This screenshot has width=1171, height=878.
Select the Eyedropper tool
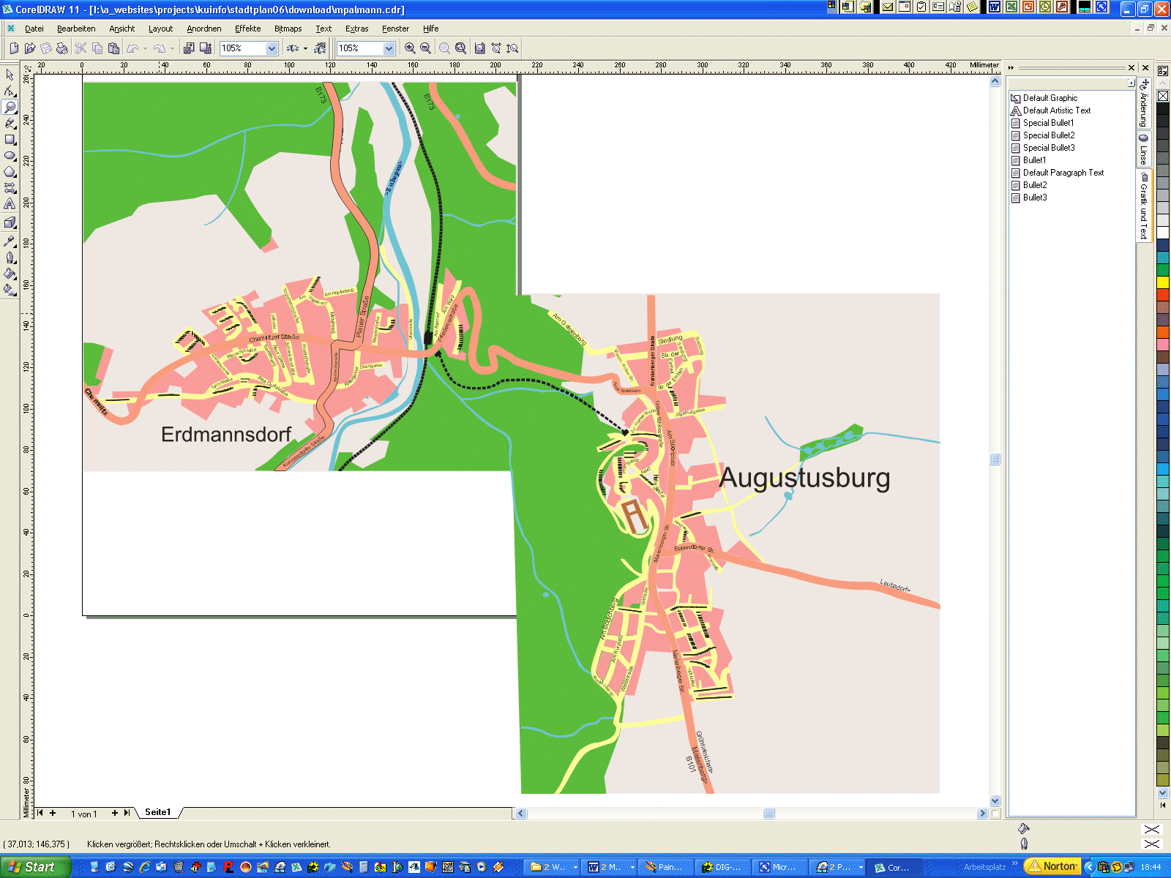(x=10, y=241)
